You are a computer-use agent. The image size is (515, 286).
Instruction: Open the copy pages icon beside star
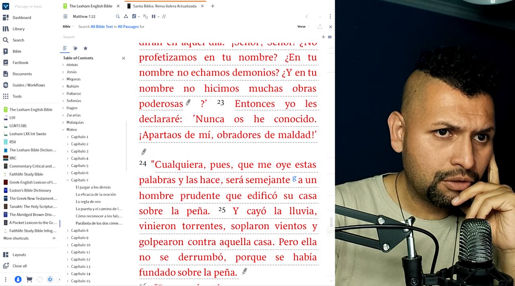coord(75,48)
